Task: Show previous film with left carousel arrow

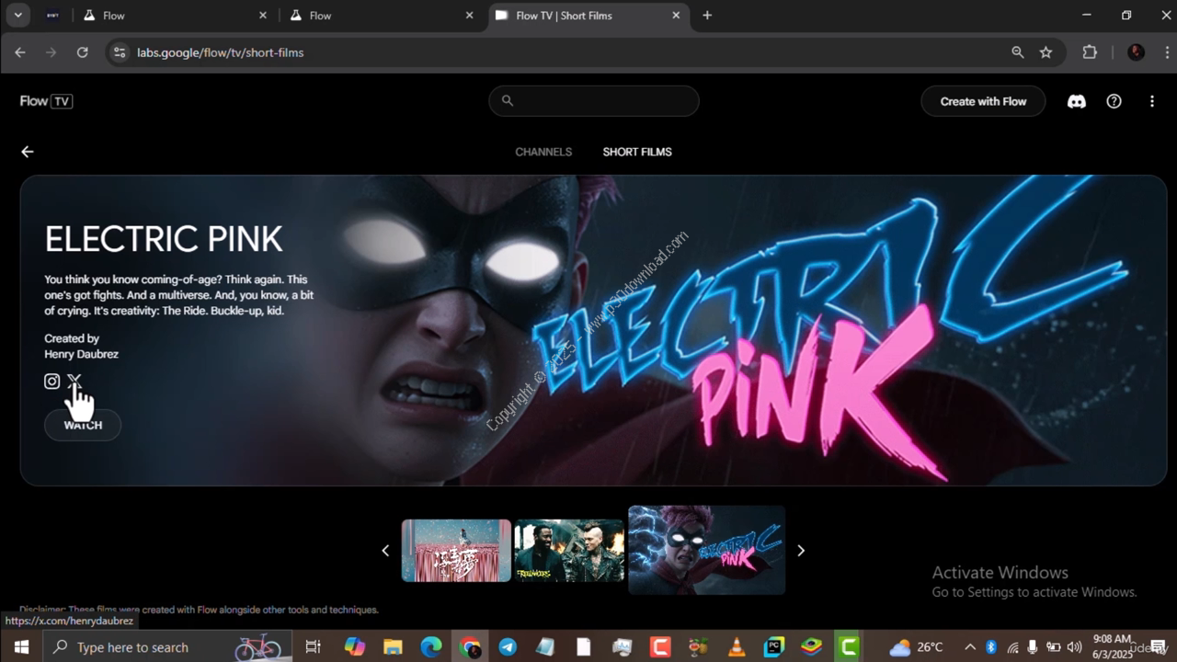Action: coord(385,550)
